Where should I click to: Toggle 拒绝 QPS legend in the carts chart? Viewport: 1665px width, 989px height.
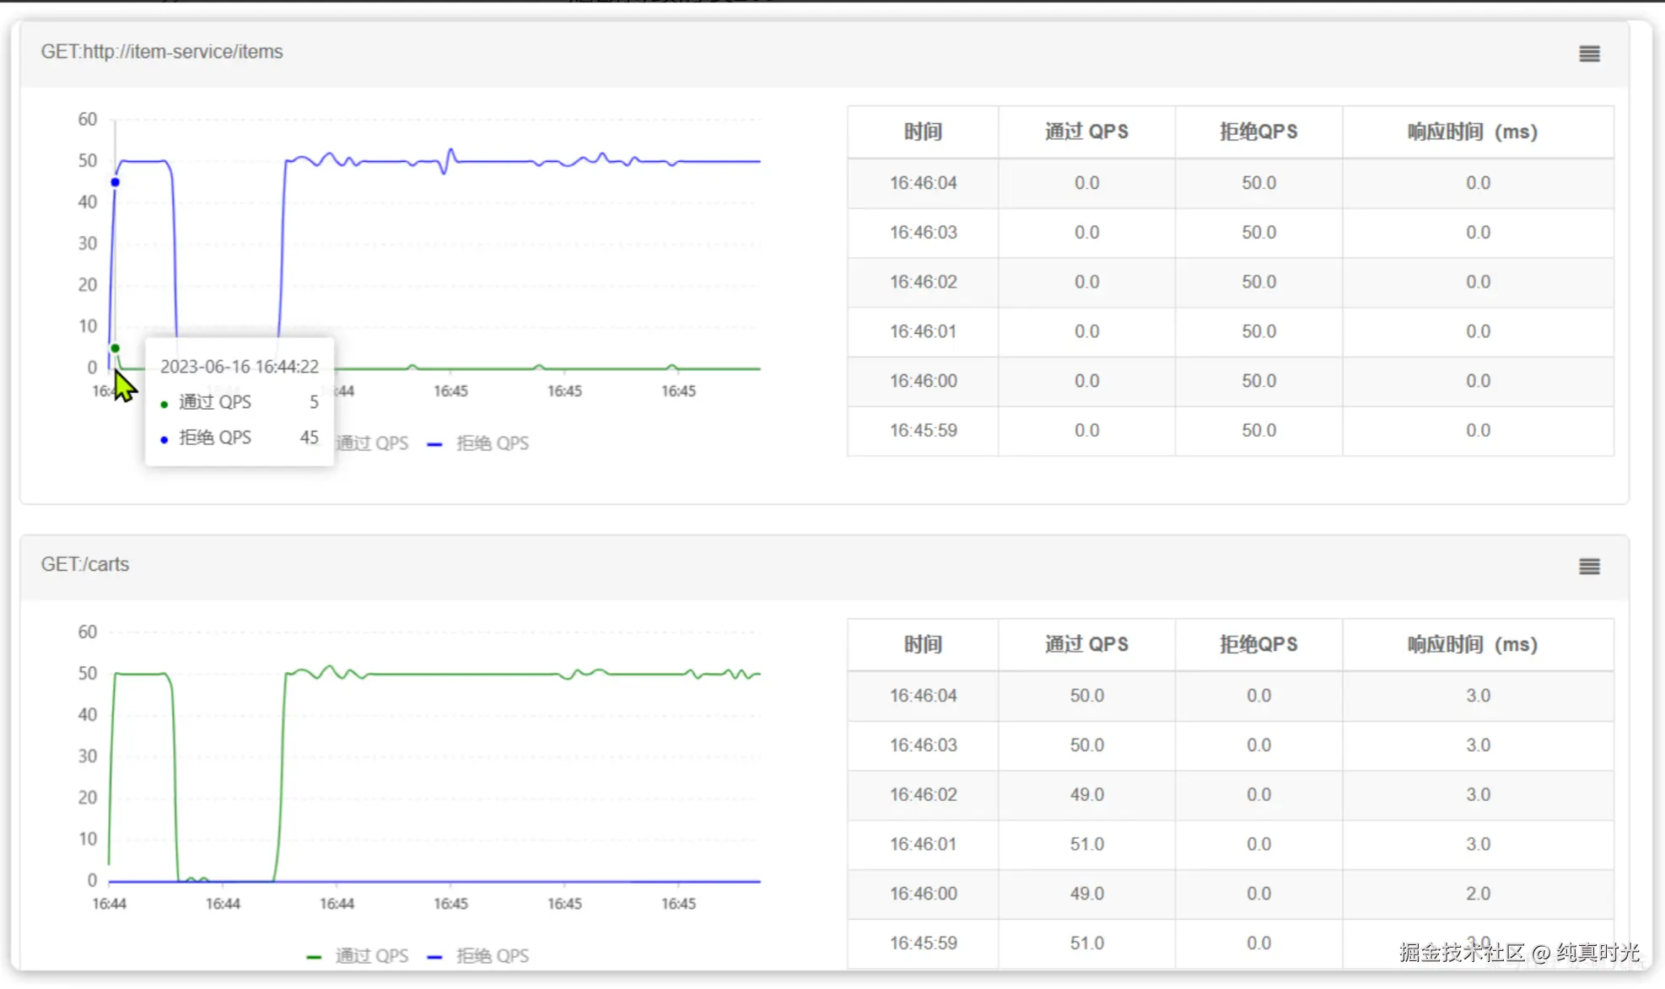[478, 956]
